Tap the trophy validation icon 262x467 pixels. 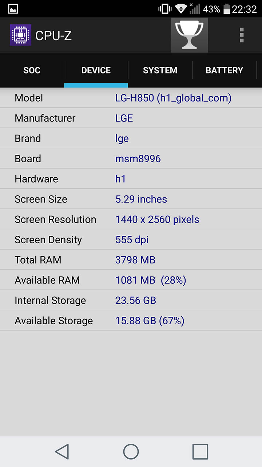[189, 35]
